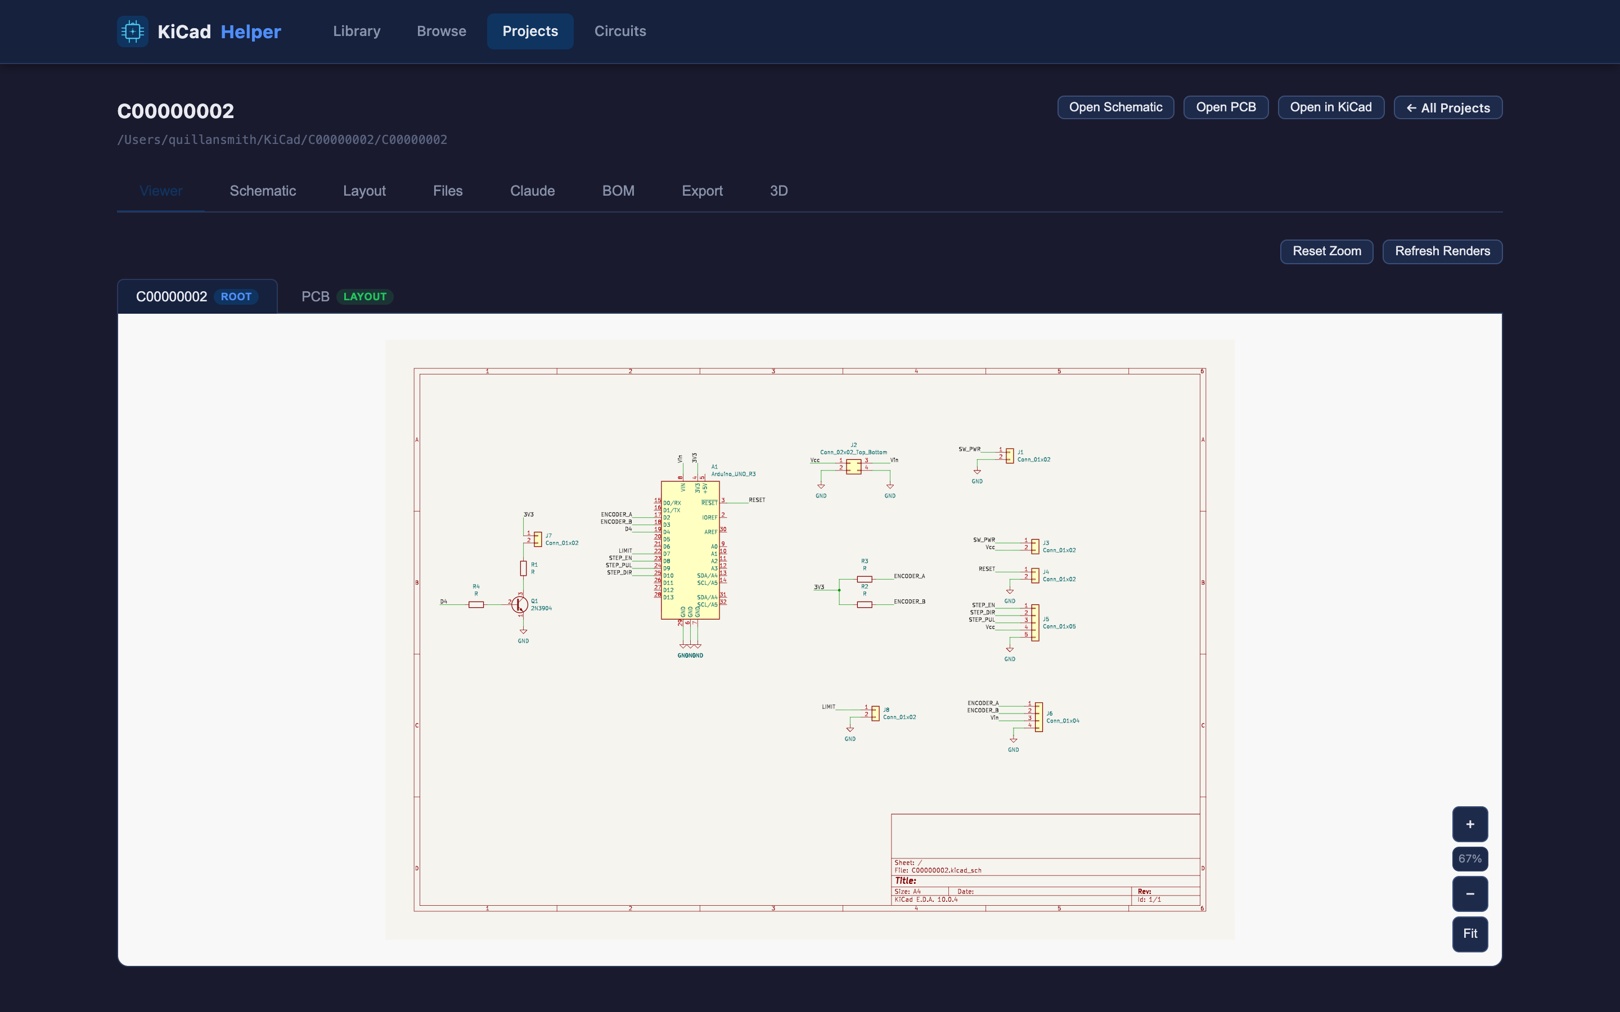Switch to the Viewer tab
This screenshot has width=1620, height=1012.
coord(161,191)
